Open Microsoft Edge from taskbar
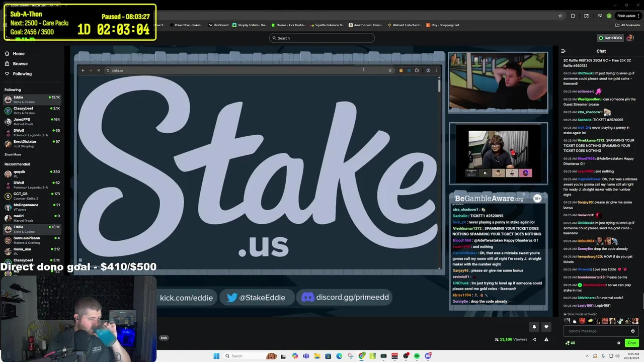This screenshot has width=644, height=362. pyautogui.click(x=339, y=356)
